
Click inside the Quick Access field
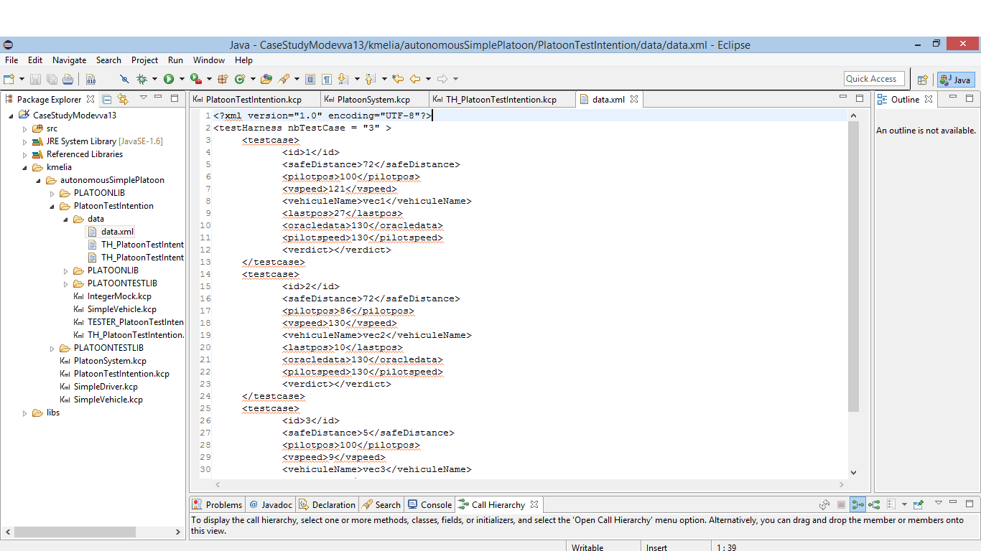(873, 79)
